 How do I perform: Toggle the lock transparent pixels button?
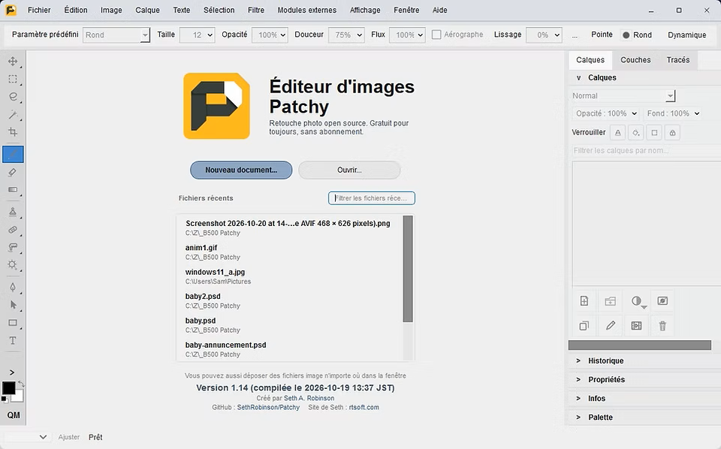click(x=618, y=133)
